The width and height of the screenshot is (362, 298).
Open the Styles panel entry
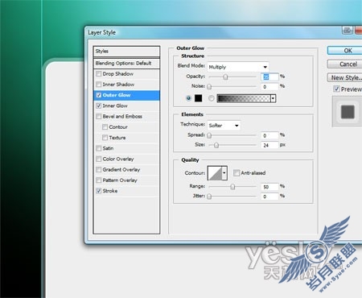tap(126, 52)
